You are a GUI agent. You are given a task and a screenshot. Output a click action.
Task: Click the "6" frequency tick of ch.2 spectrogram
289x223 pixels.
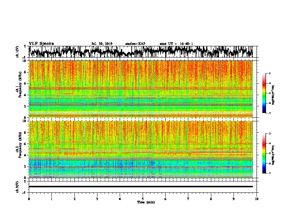26,144
